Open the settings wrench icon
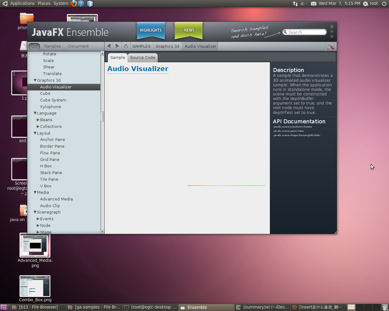This screenshot has width=389, height=311. click(x=331, y=46)
